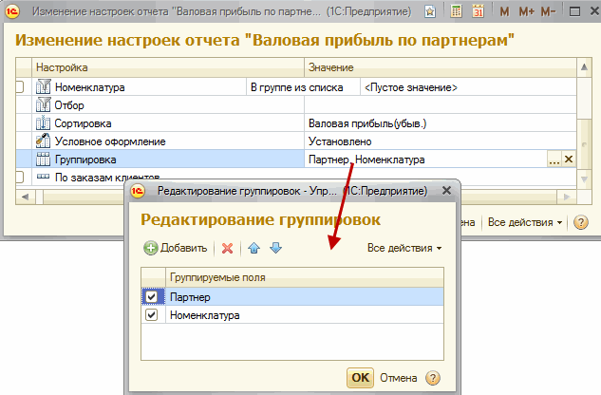Click Добавить to add grouping field

click(x=176, y=248)
